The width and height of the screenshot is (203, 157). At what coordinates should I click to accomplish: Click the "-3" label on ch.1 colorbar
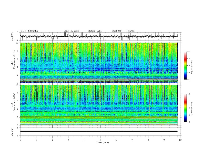[189, 52]
